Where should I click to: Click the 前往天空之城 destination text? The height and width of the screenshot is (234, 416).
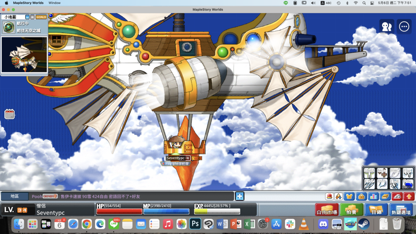29,31
